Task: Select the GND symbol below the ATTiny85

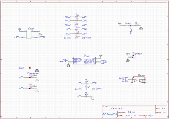Action: pos(68,66)
